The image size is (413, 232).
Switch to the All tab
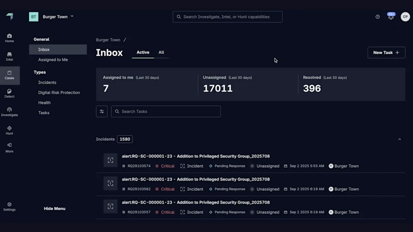[x=161, y=52]
